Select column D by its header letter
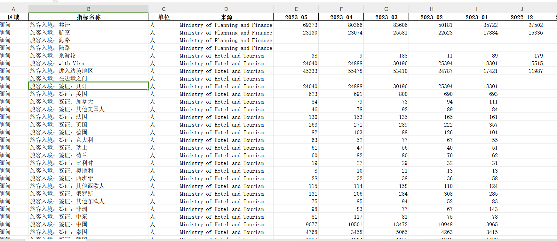Screen dimensions: 557x241 pos(226,9)
